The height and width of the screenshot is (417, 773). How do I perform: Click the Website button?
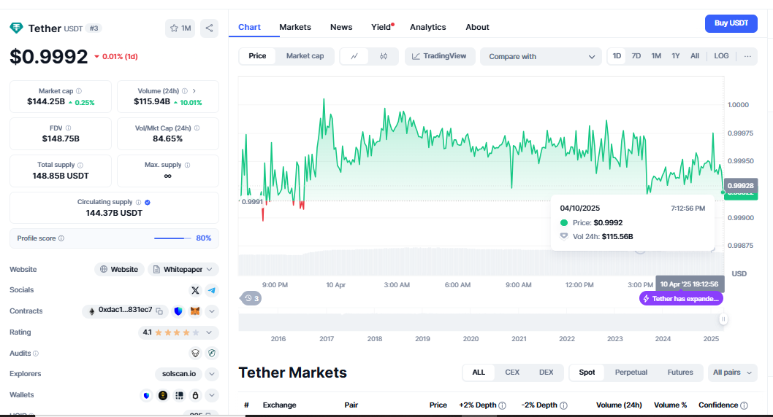tap(119, 270)
